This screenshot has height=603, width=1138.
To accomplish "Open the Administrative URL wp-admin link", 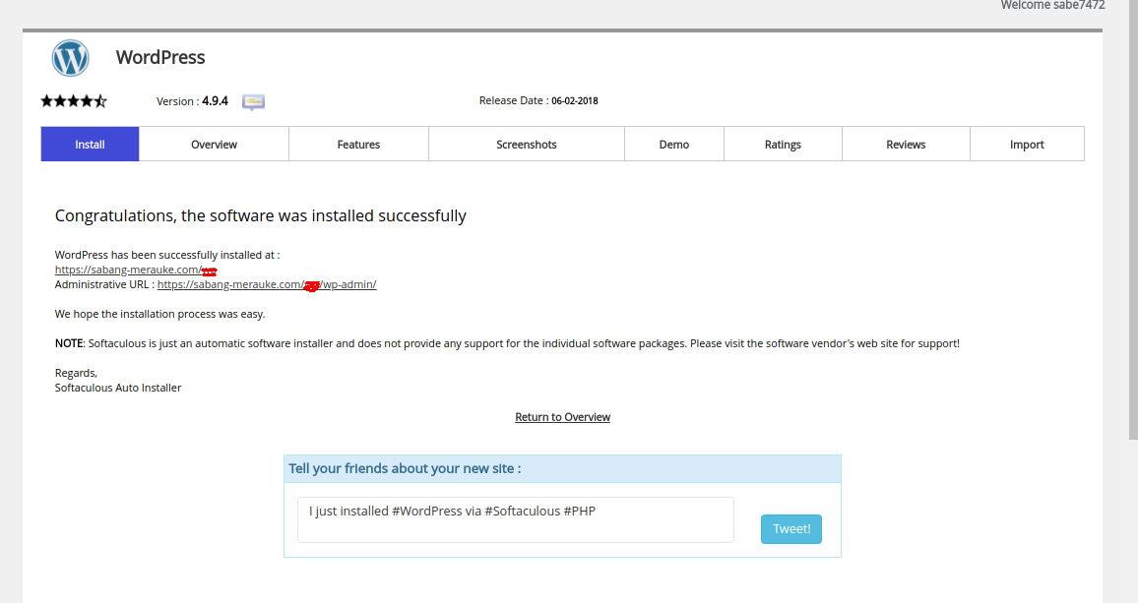I will pos(266,284).
